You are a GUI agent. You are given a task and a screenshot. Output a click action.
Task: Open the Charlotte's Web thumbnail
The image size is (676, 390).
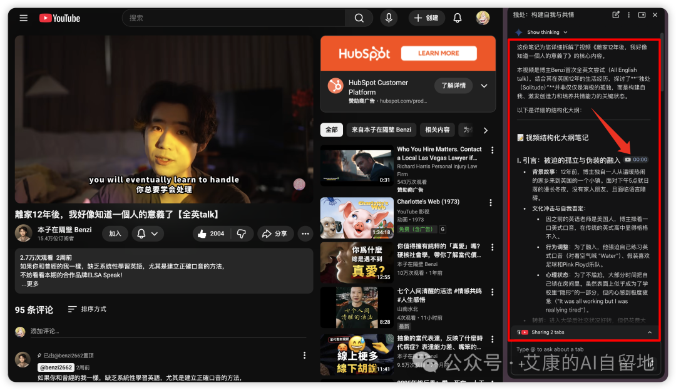357,218
